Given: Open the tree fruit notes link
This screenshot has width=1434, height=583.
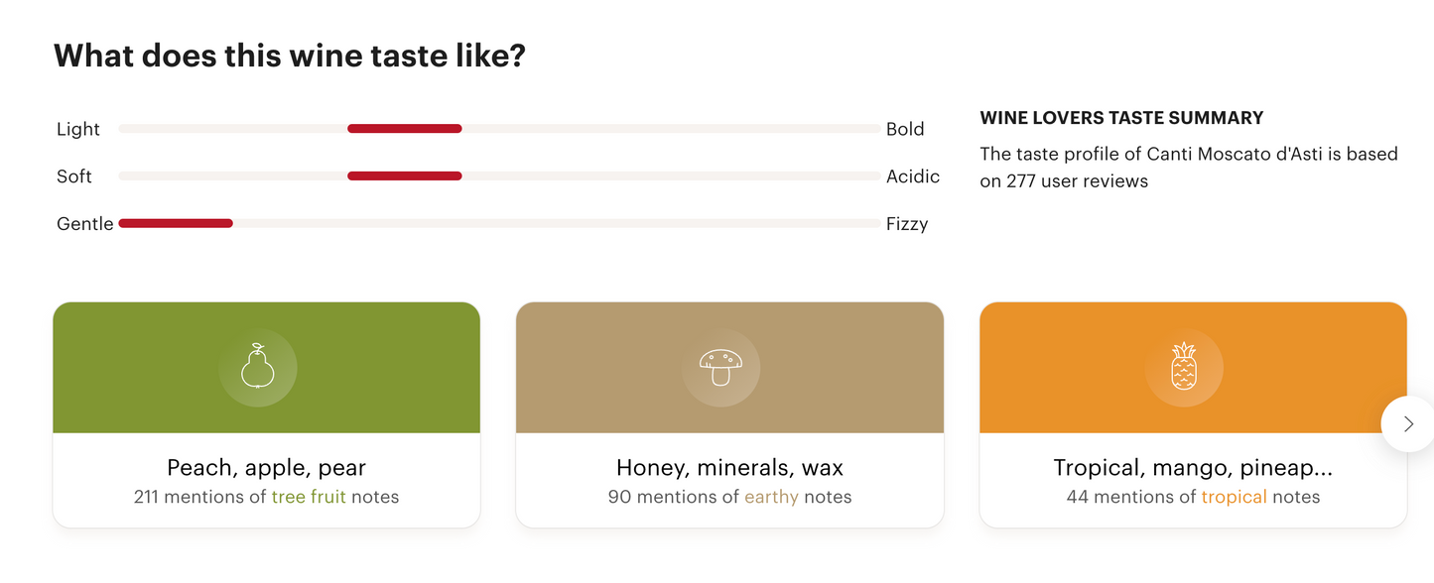Looking at the screenshot, I should [309, 497].
